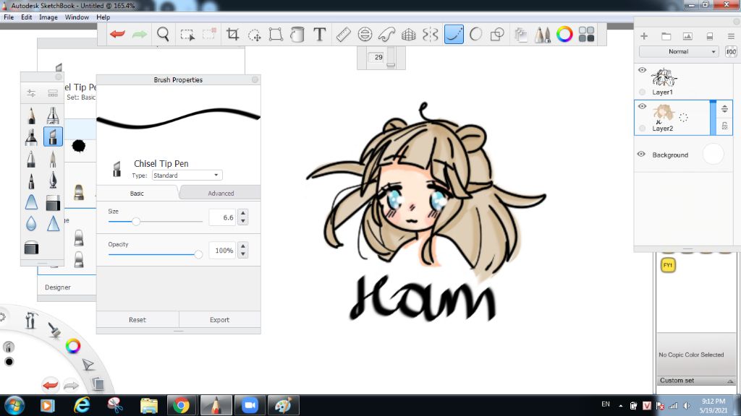Toggle the Steady Stroke tool

(454, 35)
